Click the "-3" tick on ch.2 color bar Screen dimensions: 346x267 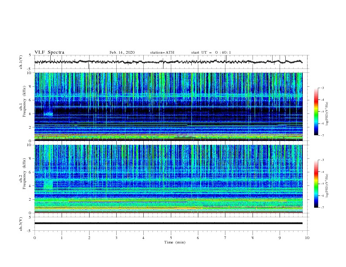[322, 160]
